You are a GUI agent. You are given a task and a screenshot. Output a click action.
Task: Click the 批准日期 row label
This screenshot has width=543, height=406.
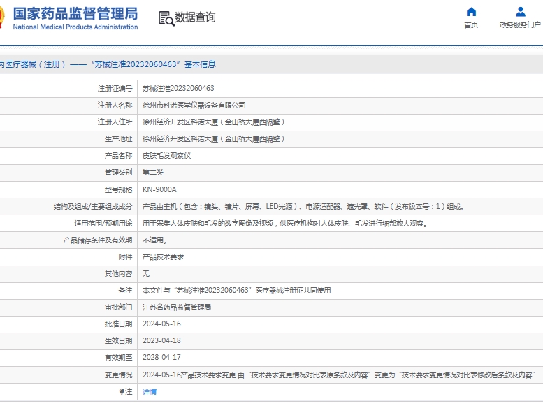click(118, 324)
